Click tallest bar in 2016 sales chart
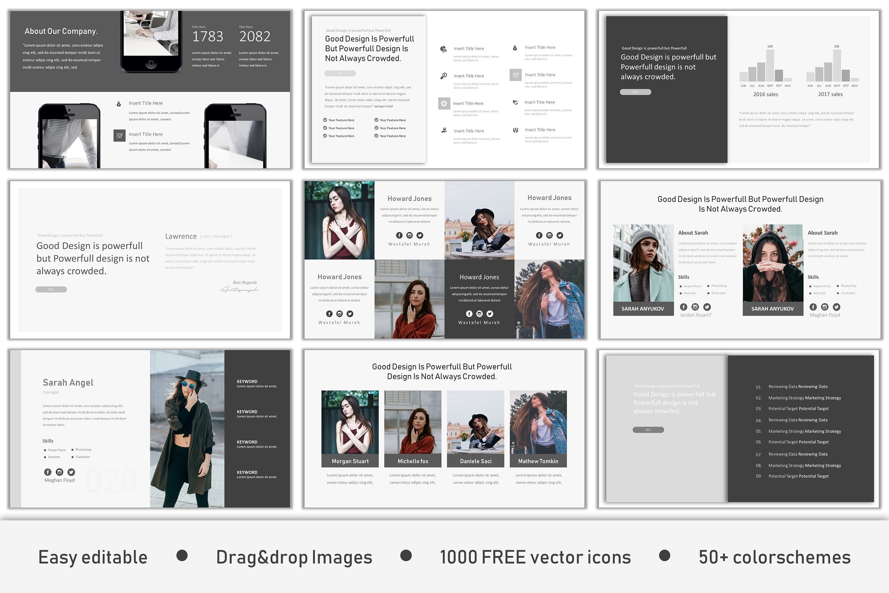The image size is (889, 593). pos(770,65)
